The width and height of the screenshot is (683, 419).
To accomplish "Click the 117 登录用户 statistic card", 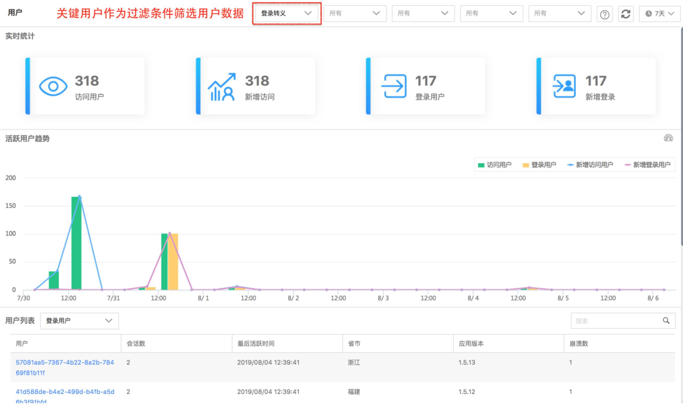I will [426, 86].
